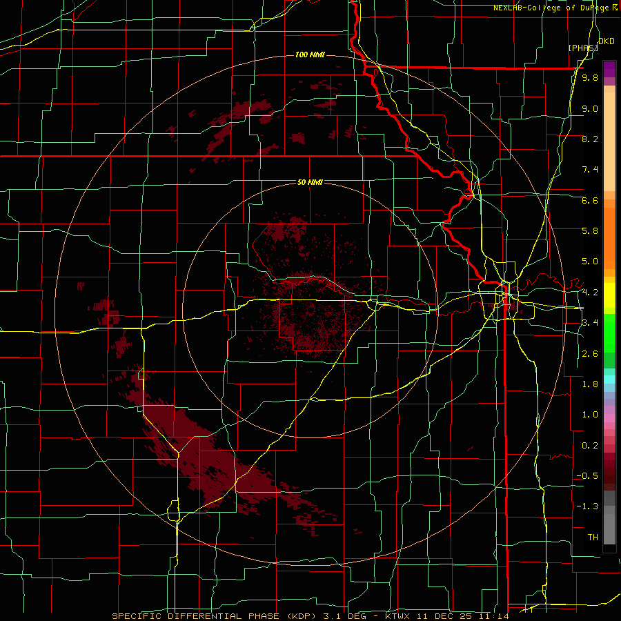Click the purple top segment of the color bar
Image resolution: width=621 pixels, height=621 pixels.
(609, 69)
